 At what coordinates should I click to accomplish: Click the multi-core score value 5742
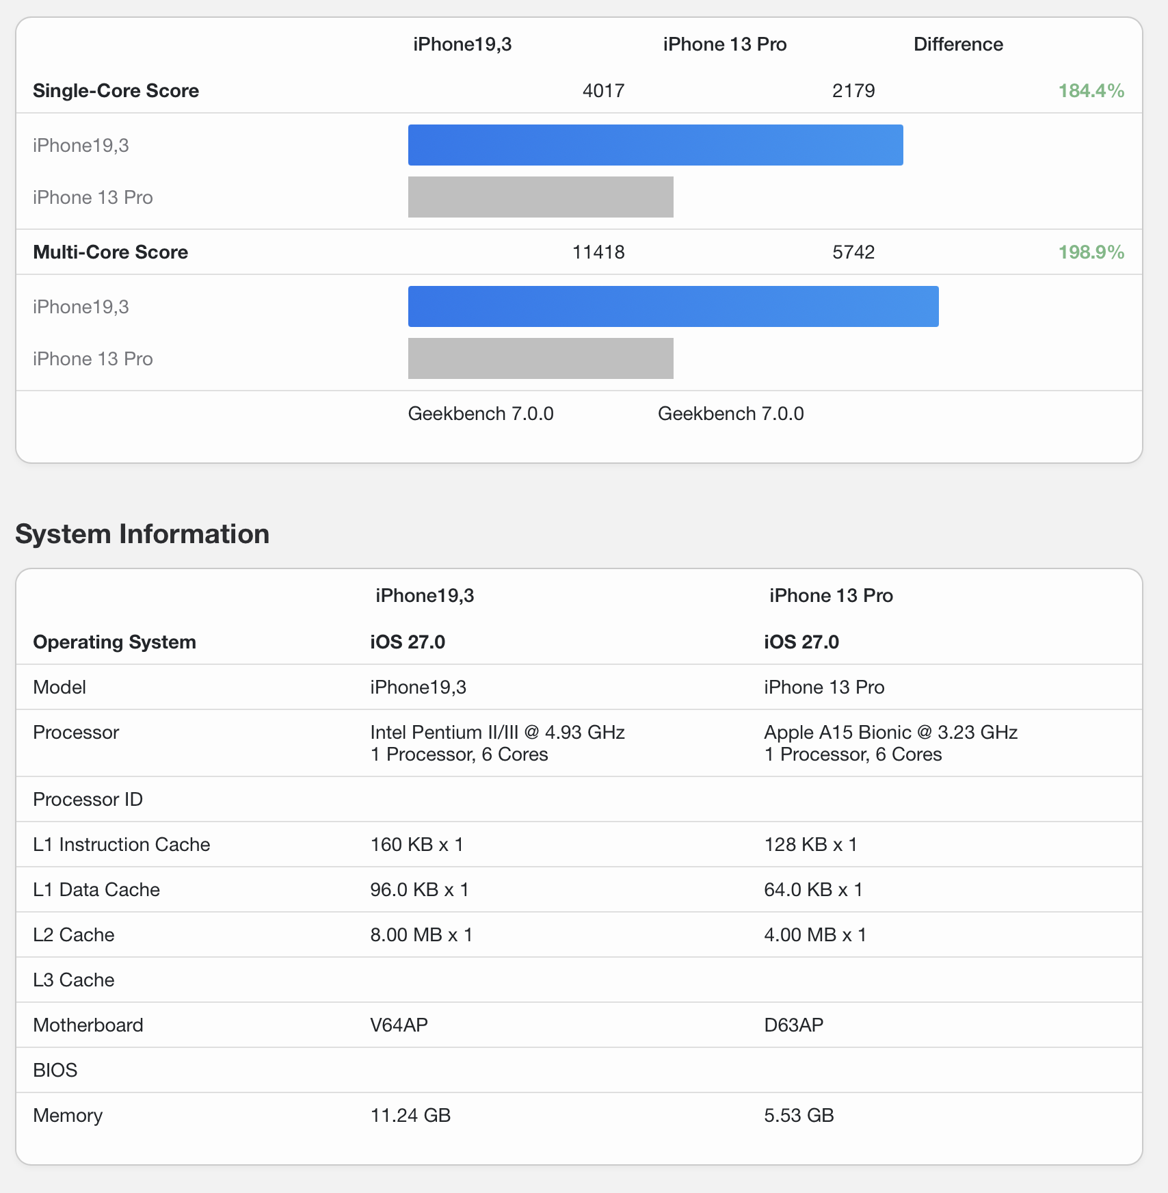coord(853,252)
